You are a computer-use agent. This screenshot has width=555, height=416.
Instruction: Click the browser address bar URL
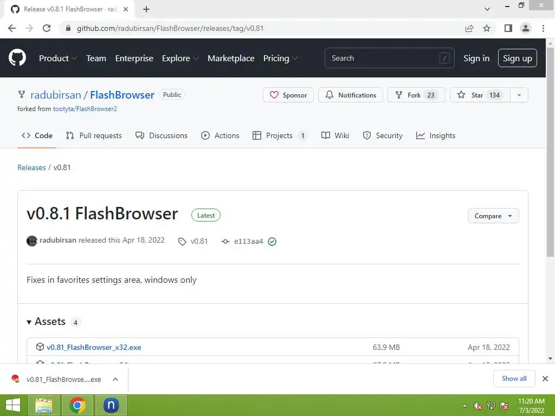tap(170, 28)
